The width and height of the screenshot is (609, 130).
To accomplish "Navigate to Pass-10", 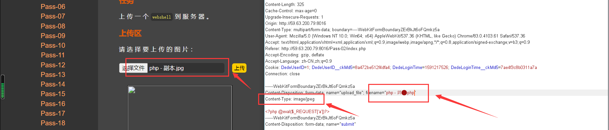I will point(53,45).
